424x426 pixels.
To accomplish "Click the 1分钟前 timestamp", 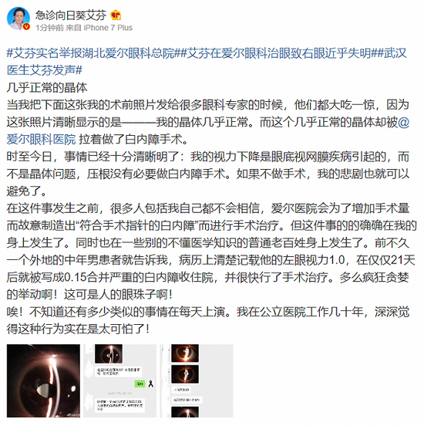I will tap(49, 28).
